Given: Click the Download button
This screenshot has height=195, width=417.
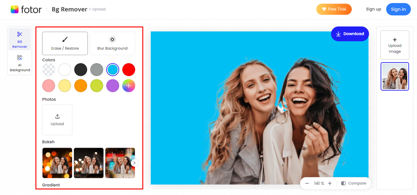Looking at the screenshot, I should pos(350,34).
